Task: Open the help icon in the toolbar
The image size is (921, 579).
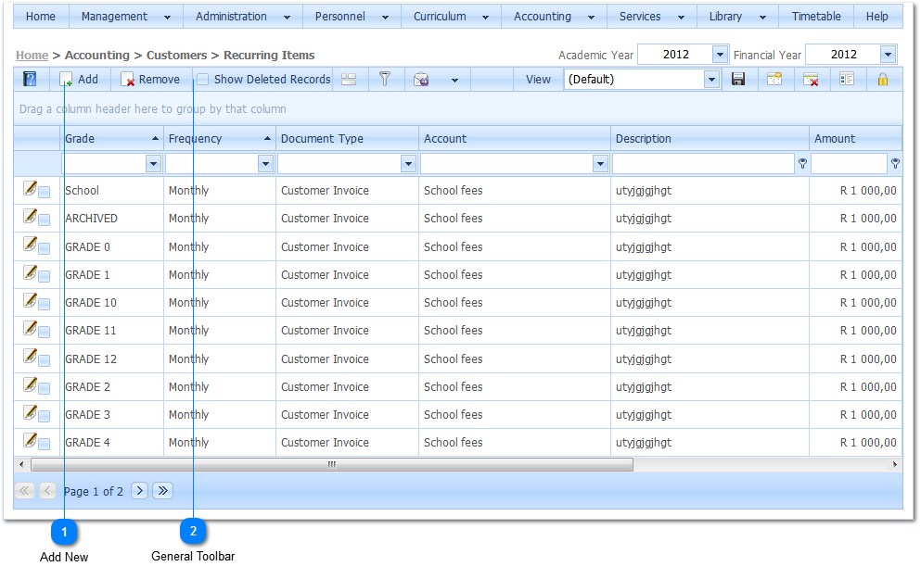Action: tap(30, 79)
